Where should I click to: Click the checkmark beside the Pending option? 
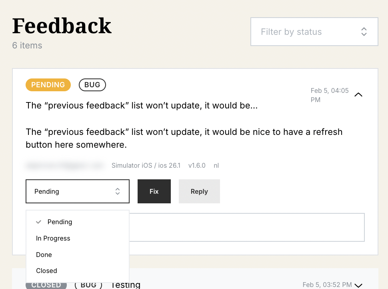pyautogui.click(x=38, y=222)
